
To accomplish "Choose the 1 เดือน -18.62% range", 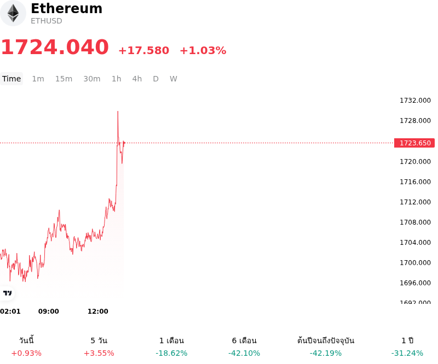I will tap(171, 347).
